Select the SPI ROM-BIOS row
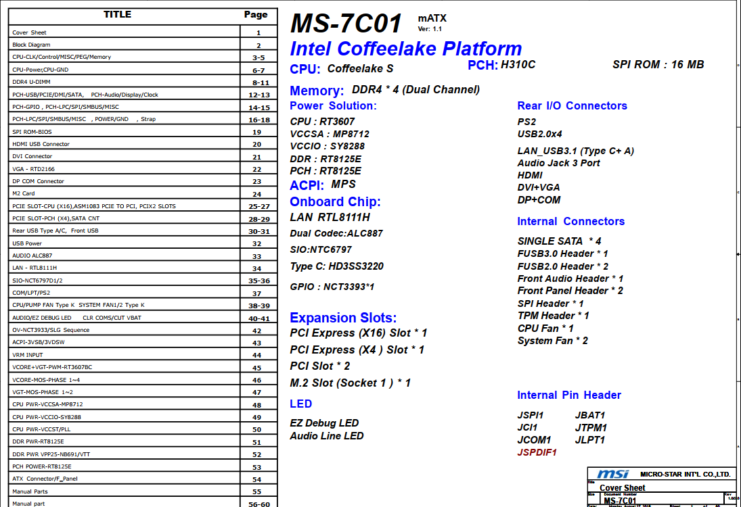This screenshot has width=741, height=507. pyautogui.click(x=32, y=132)
